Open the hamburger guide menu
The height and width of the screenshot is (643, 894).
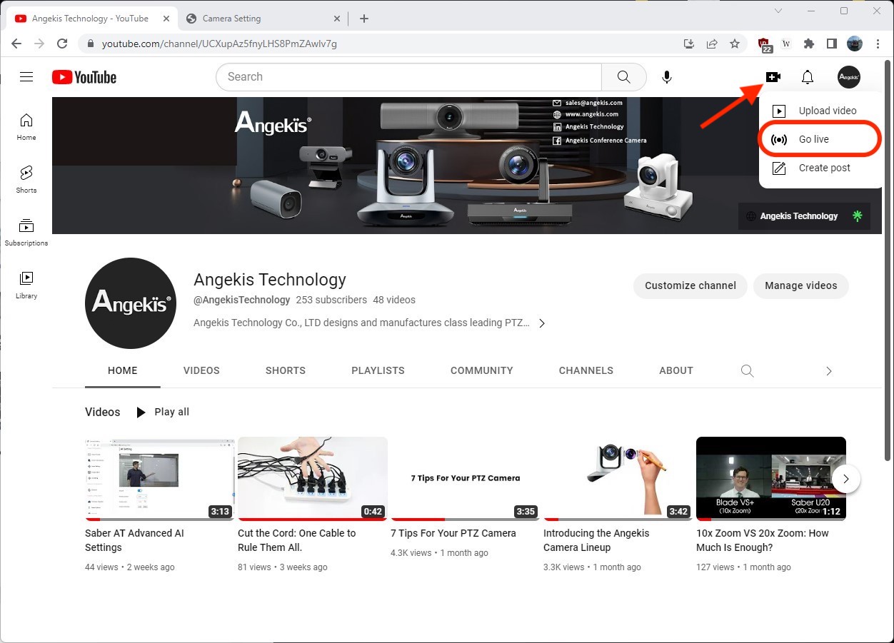[26, 77]
